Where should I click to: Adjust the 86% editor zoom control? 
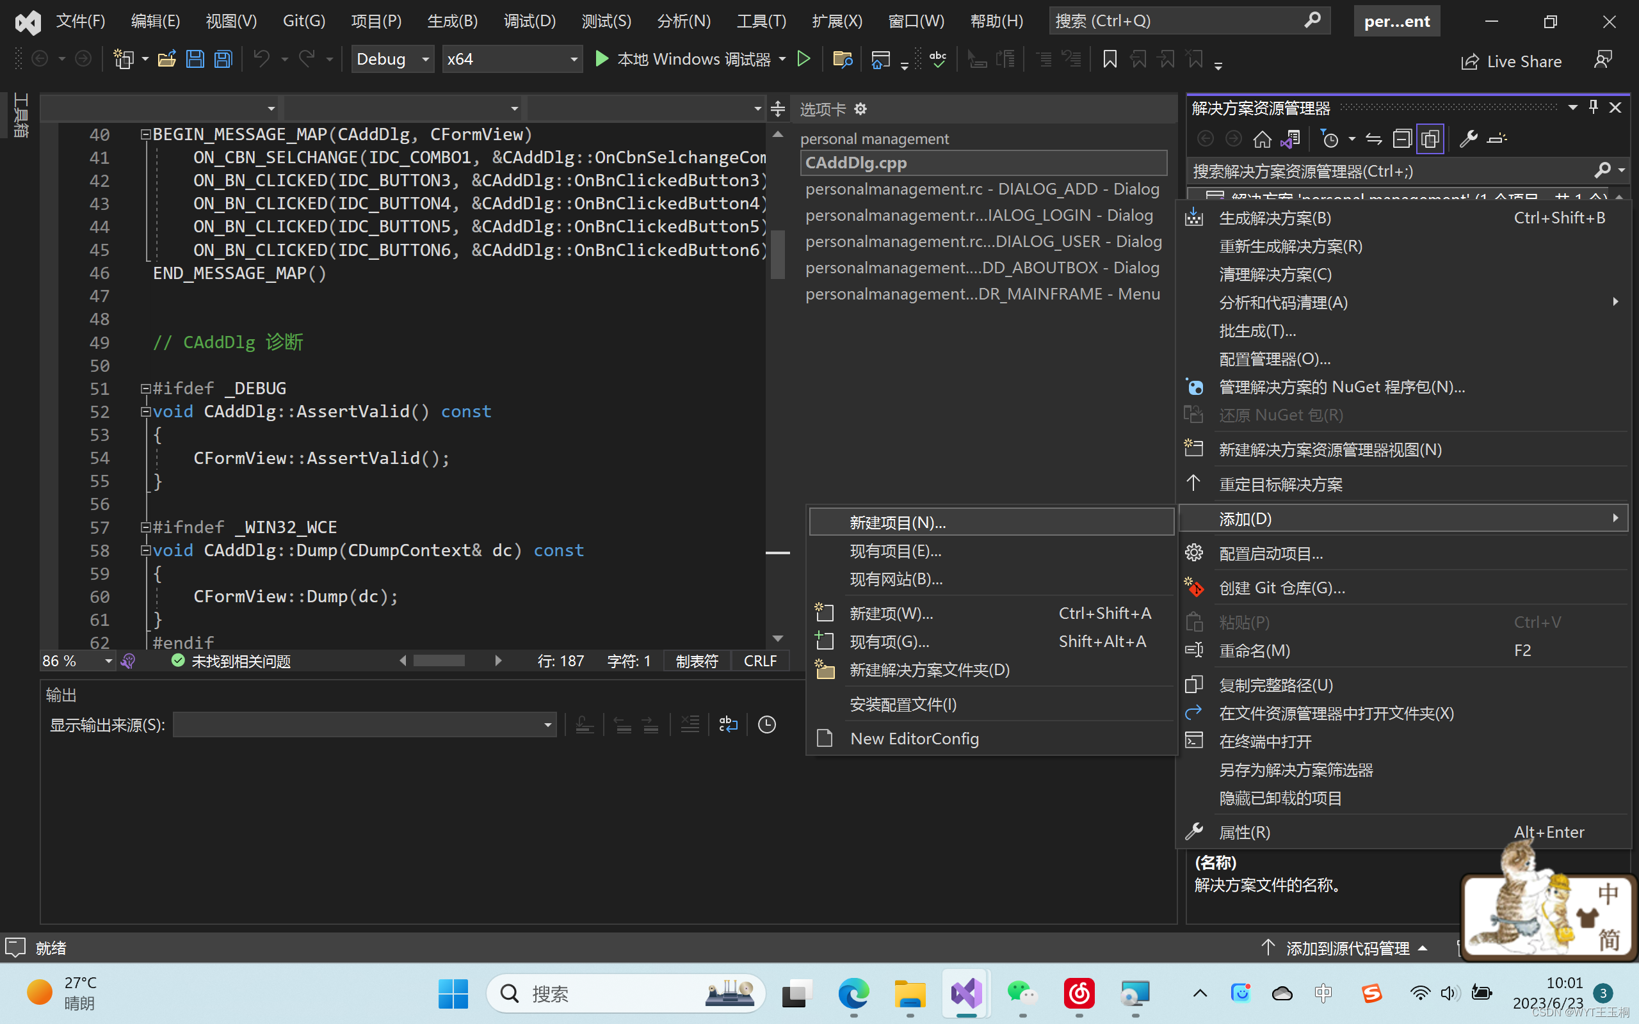pos(76,660)
